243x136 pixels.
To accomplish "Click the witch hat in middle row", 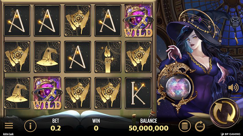I will coord(47,57).
